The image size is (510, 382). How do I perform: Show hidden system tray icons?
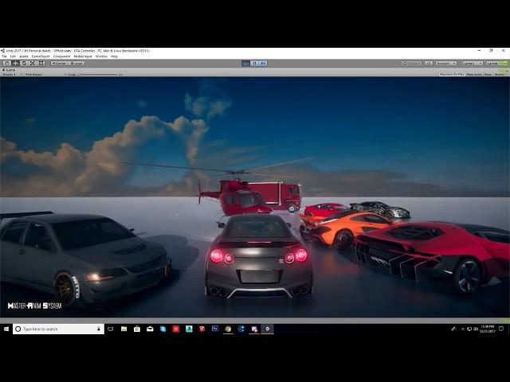pyautogui.click(x=463, y=329)
